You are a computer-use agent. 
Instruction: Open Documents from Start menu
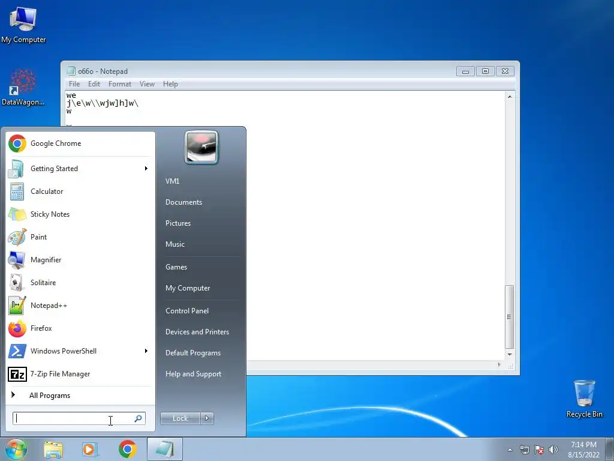pyautogui.click(x=183, y=202)
